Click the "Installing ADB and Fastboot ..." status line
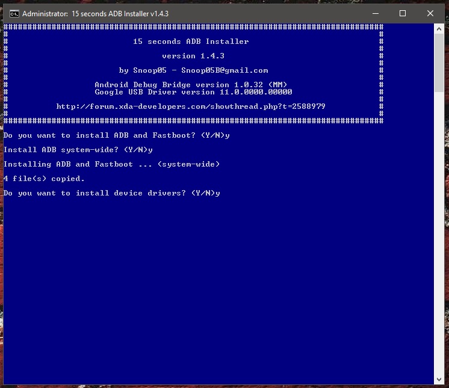449x388 pixels. pos(111,164)
